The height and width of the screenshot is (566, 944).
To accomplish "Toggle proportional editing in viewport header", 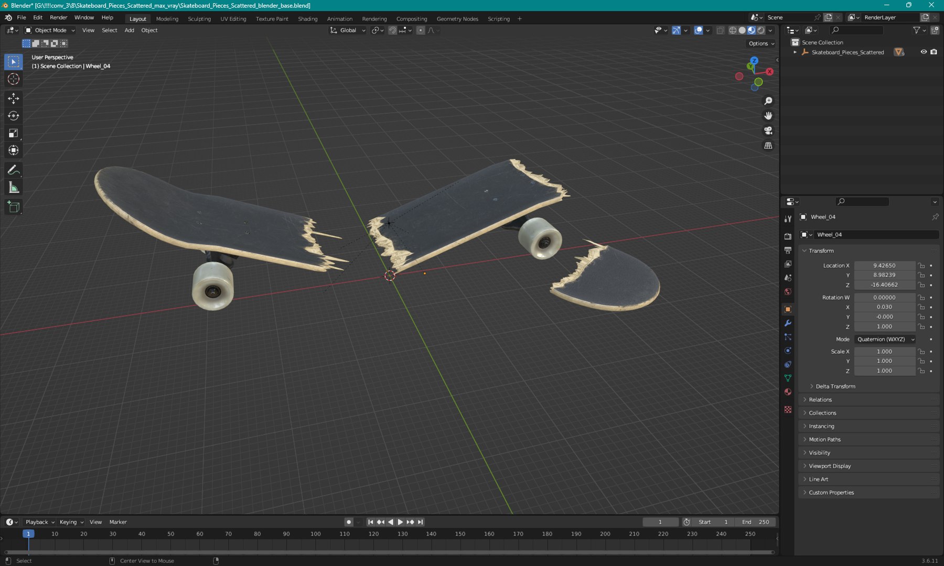I will tap(421, 30).
